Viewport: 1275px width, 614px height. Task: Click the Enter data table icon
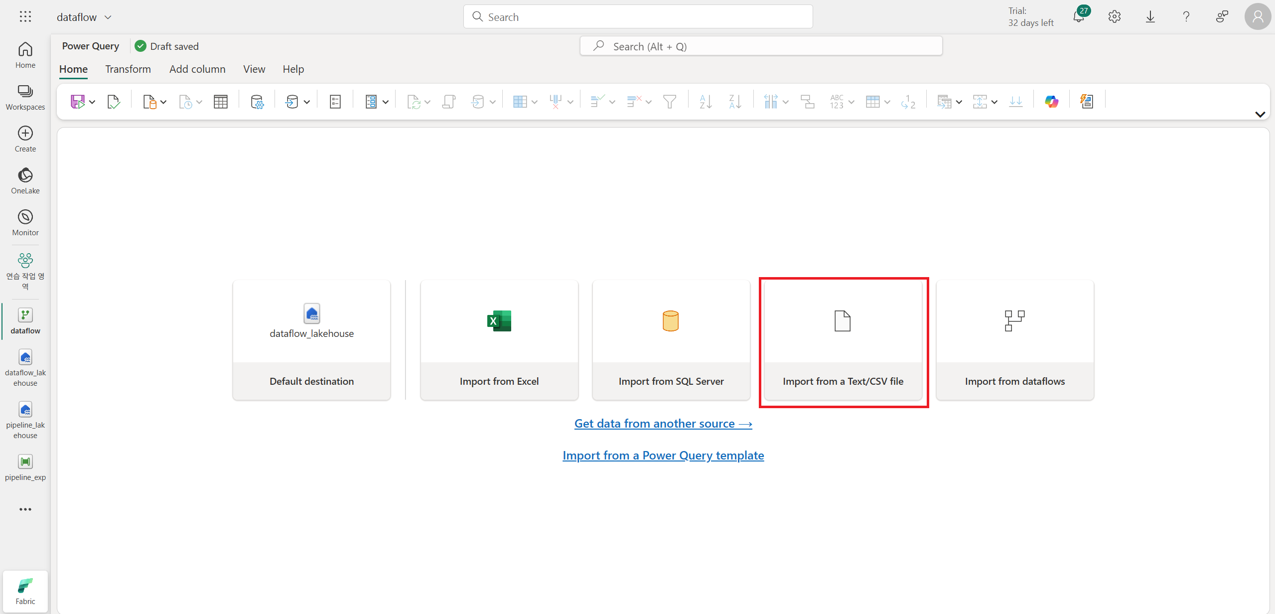[220, 102]
